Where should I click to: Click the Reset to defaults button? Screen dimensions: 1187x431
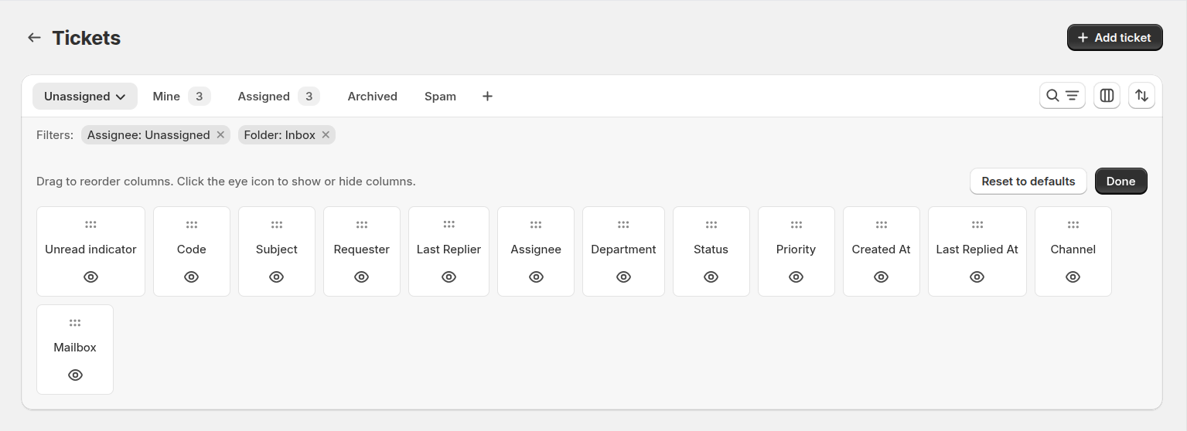point(1028,182)
